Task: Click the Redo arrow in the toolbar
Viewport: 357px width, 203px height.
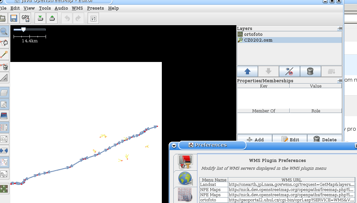Action: point(78,18)
